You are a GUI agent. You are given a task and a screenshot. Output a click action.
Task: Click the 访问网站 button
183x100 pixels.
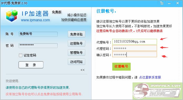click(77, 62)
